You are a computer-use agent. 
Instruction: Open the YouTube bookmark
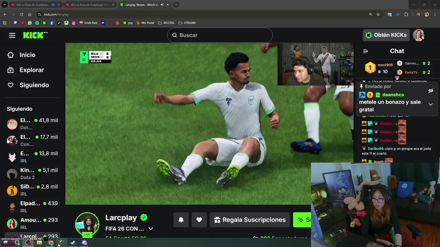click(x=22, y=23)
